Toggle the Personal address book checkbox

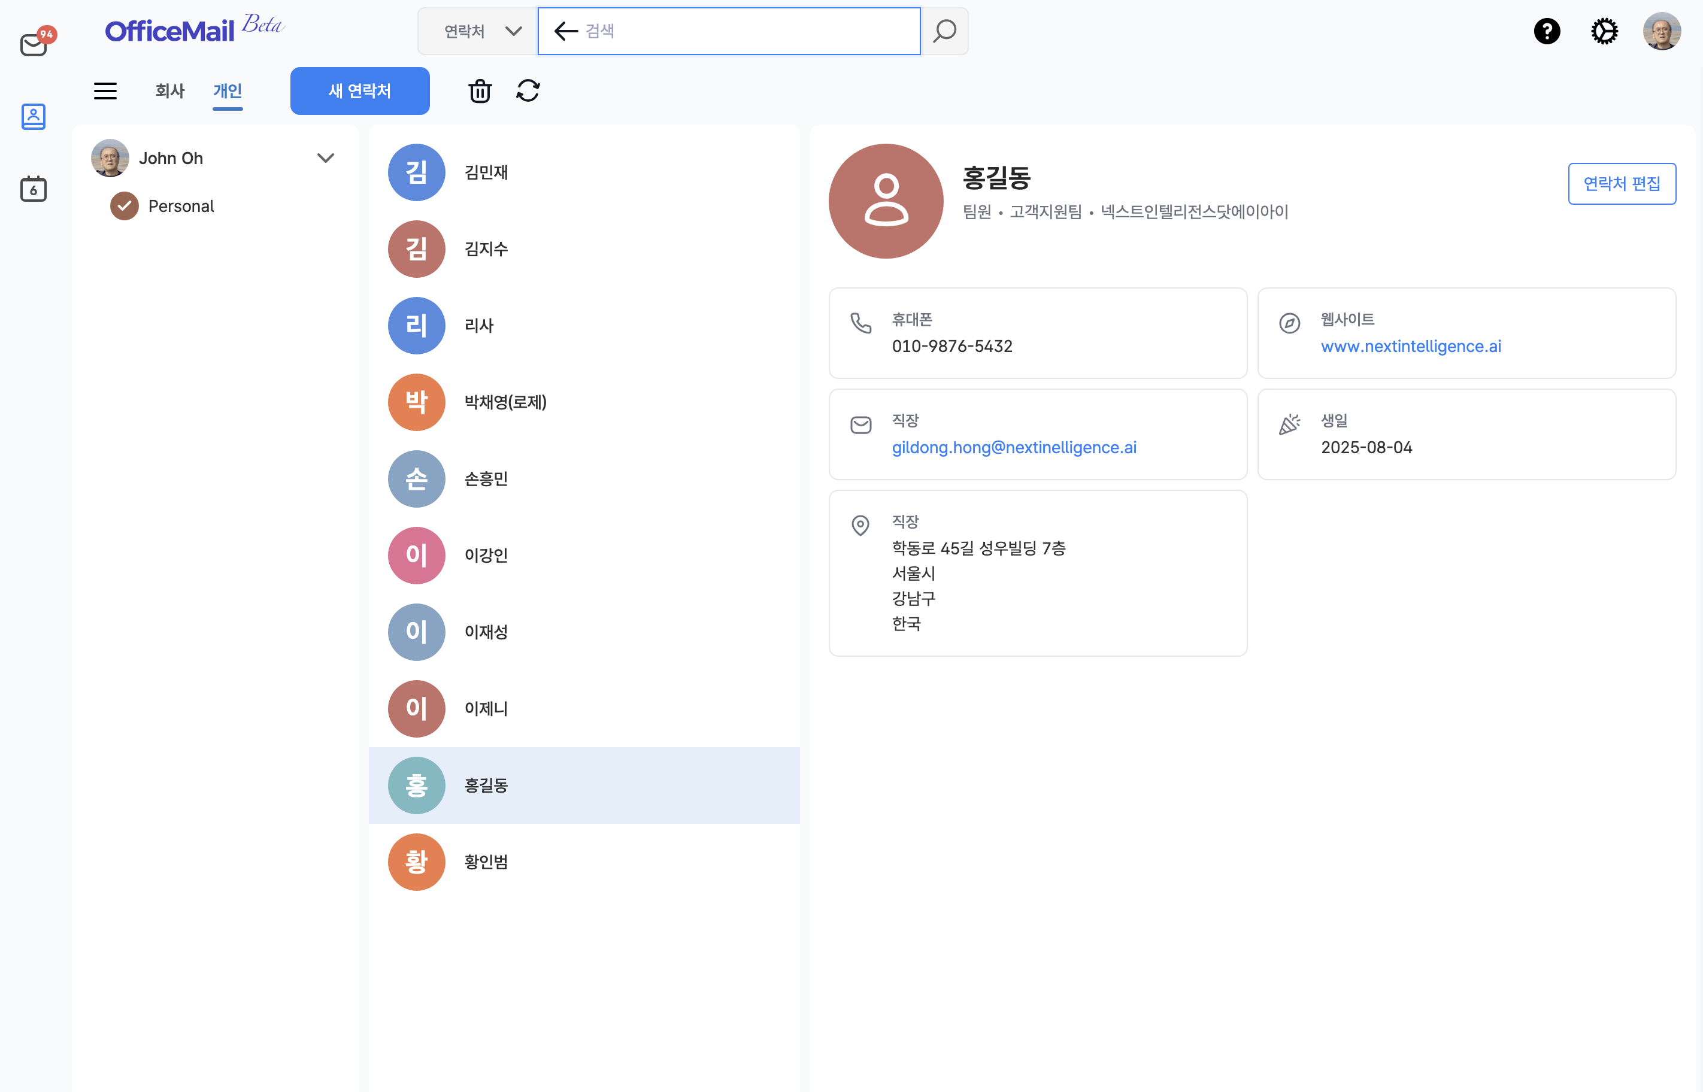124,207
